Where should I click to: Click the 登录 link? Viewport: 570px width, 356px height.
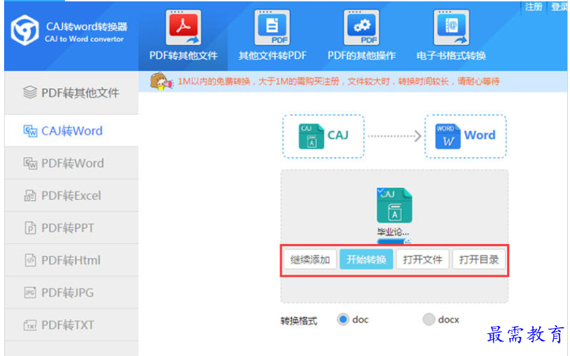tap(559, 7)
